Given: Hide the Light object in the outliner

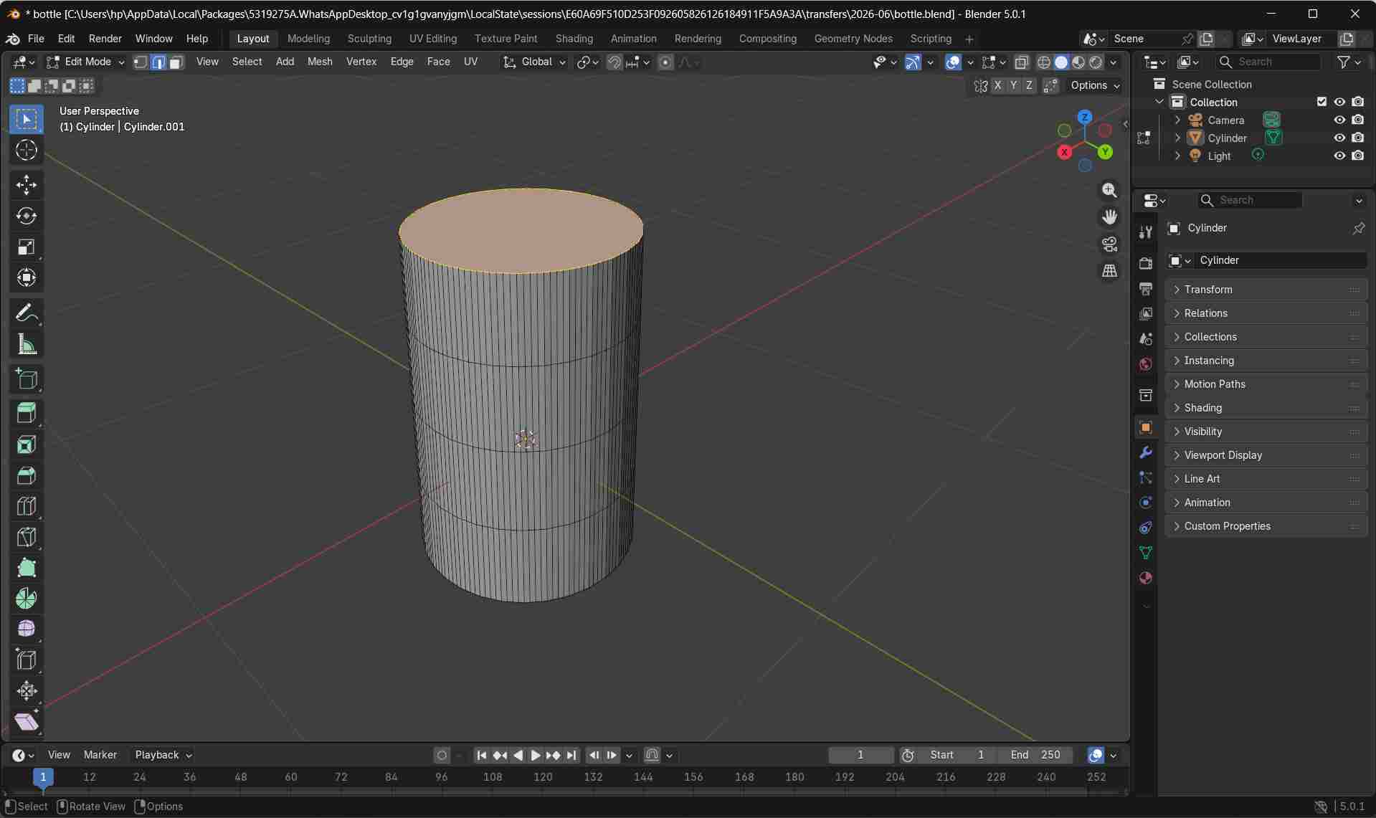Looking at the screenshot, I should tap(1340, 156).
